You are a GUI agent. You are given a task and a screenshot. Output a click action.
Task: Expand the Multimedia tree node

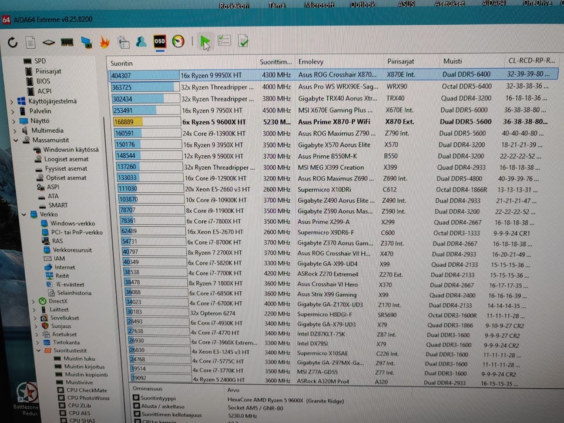[x=15, y=131]
